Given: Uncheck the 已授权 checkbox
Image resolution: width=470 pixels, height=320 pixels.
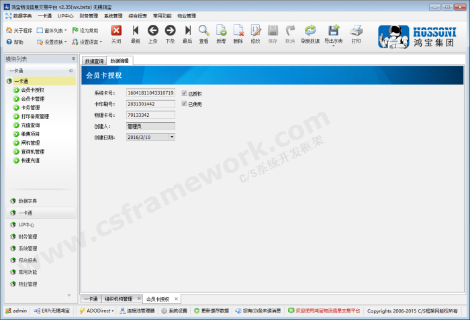Looking at the screenshot, I should [184, 93].
